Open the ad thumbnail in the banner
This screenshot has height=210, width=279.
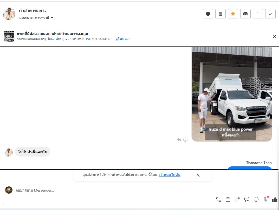click(9, 36)
